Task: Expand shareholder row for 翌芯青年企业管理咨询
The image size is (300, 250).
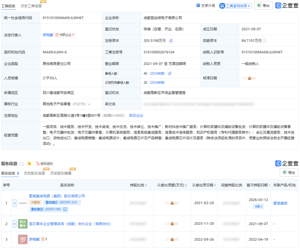Action: (15, 224)
